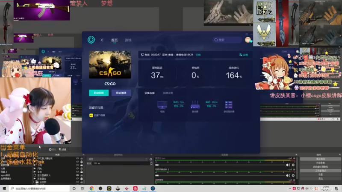
Task: Select 场景 2 in scenes list
Action: coord(4,172)
